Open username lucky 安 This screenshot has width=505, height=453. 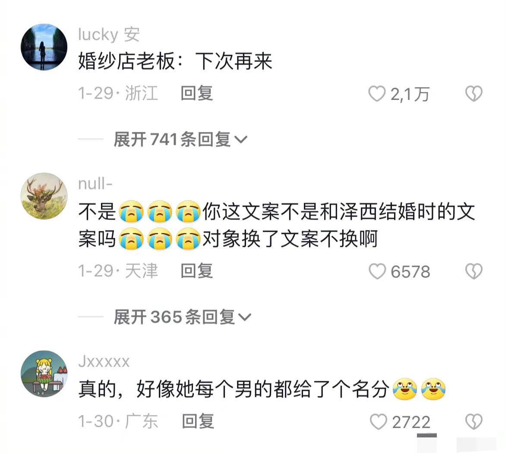point(109,35)
